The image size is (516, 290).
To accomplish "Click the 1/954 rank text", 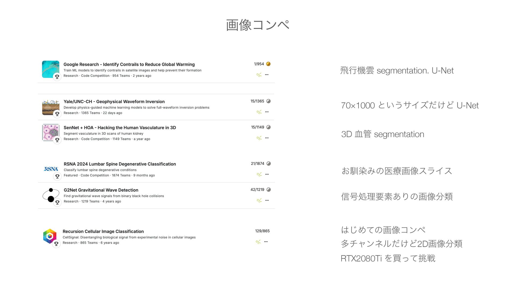I will pyautogui.click(x=259, y=64).
